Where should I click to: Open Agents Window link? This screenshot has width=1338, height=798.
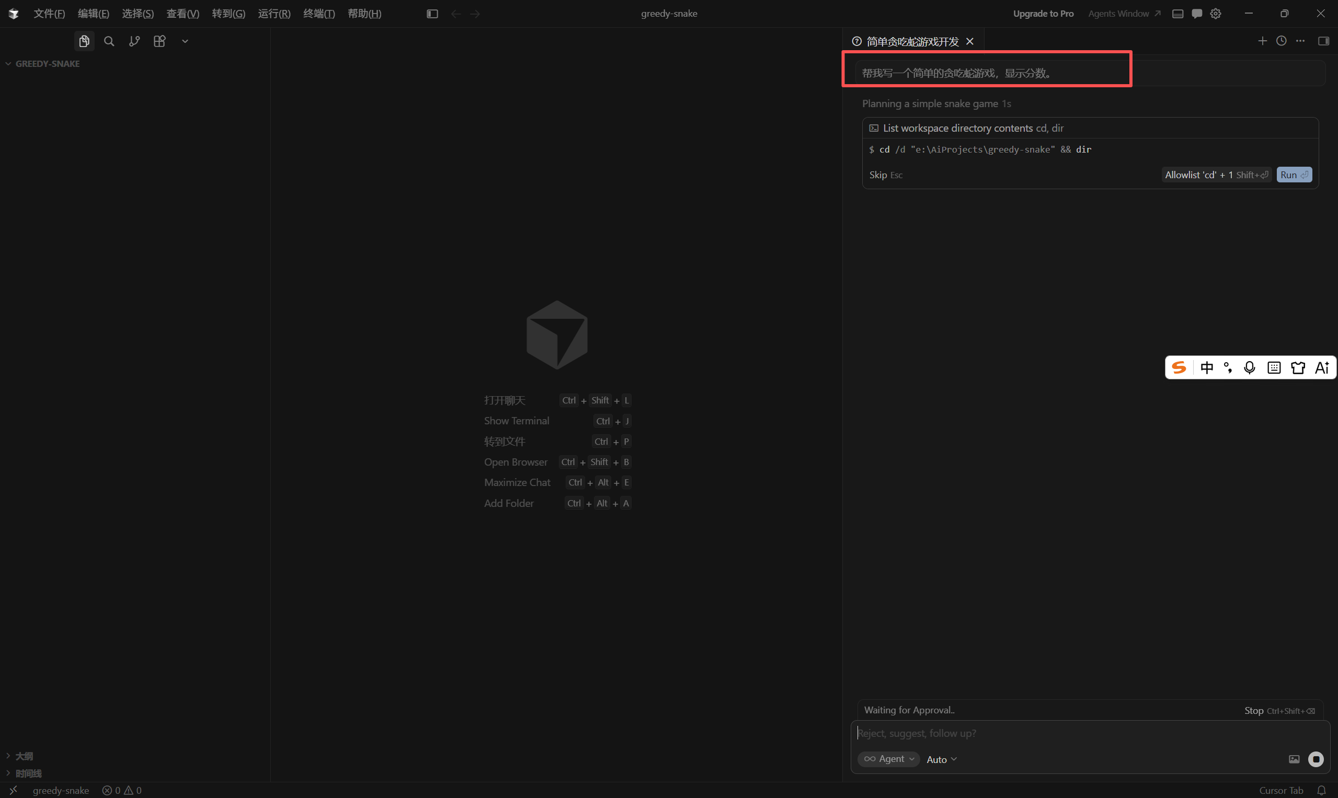tap(1124, 14)
